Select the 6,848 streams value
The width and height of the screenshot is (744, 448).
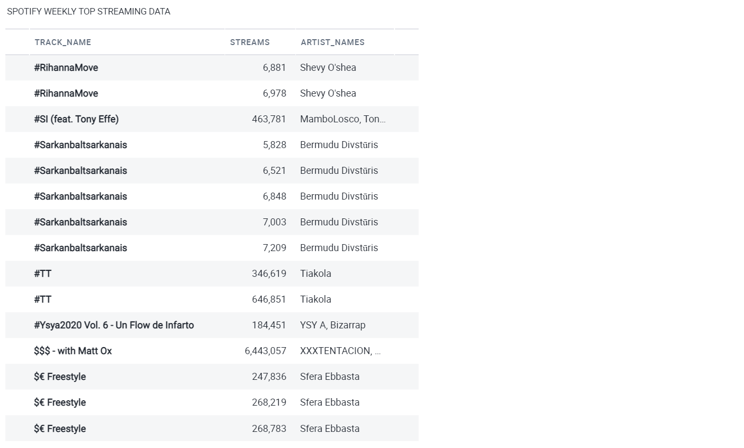coord(274,196)
